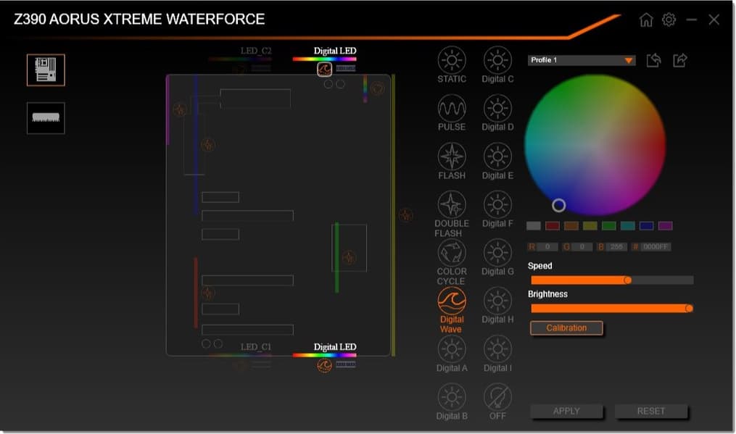Click the bottom Digital LED wave icon

(x=324, y=365)
